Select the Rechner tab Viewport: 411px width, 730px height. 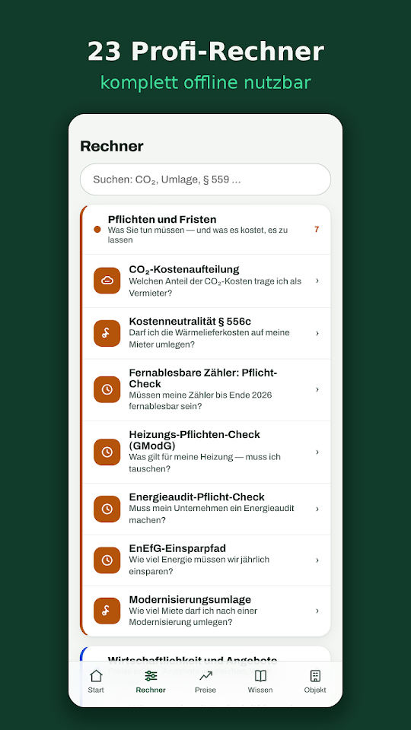pos(151,681)
